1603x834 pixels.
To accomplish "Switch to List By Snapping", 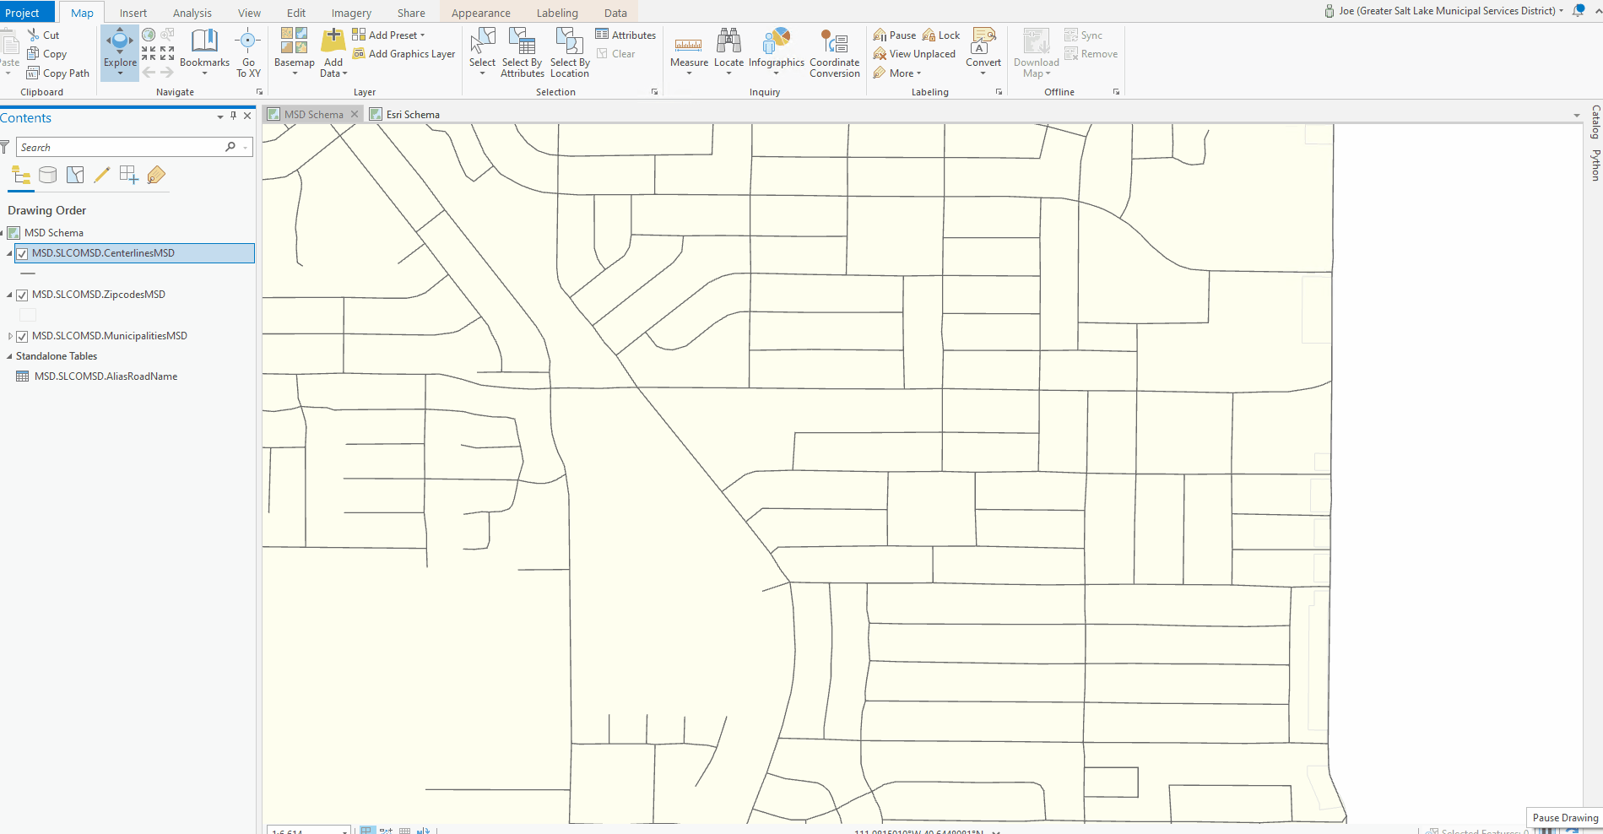I will tap(129, 175).
